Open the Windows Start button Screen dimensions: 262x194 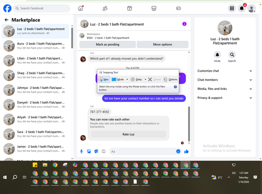click(x=5, y=177)
